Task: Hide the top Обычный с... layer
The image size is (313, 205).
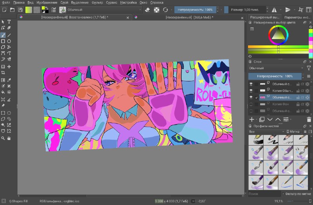Action: pyautogui.click(x=251, y=84)
